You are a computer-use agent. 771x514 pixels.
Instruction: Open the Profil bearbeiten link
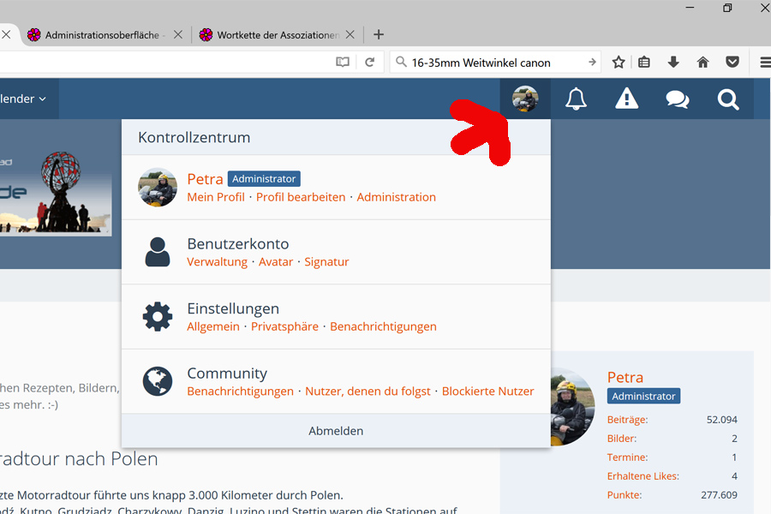[301, 197]
